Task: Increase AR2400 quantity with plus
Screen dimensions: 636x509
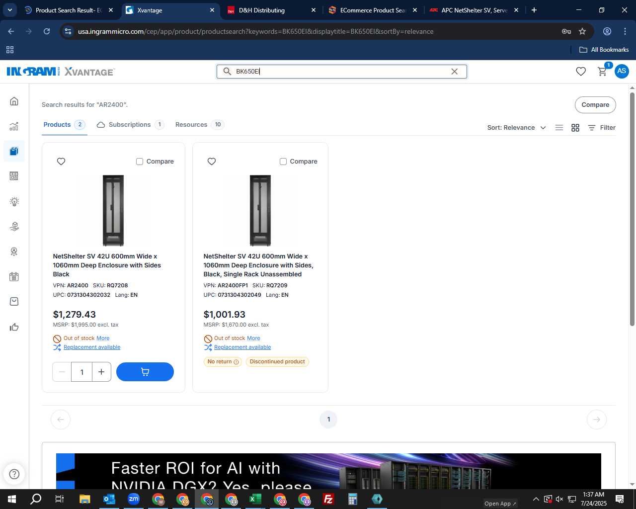Action: [101, 372]
